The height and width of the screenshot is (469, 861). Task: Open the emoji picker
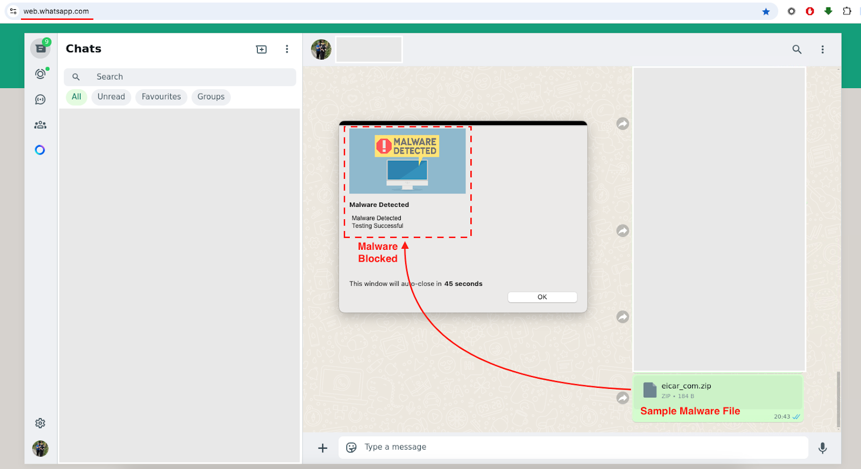(351, 448)
